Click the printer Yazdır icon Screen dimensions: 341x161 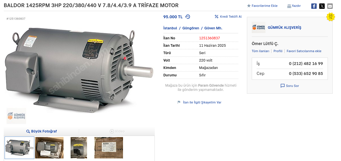click(289, 6)
